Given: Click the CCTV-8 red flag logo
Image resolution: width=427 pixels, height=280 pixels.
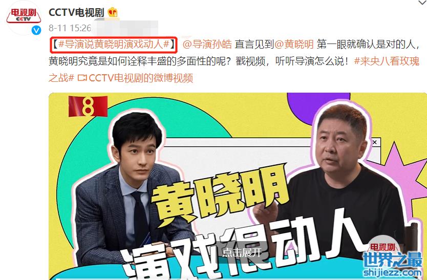Looking at the screenshot, I should (88, 106).
